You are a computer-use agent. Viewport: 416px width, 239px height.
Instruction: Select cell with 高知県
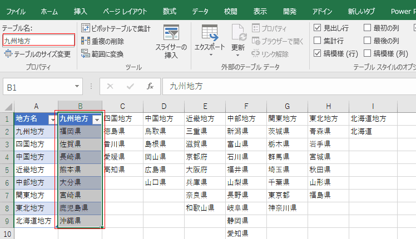click(x=122, y=170)
